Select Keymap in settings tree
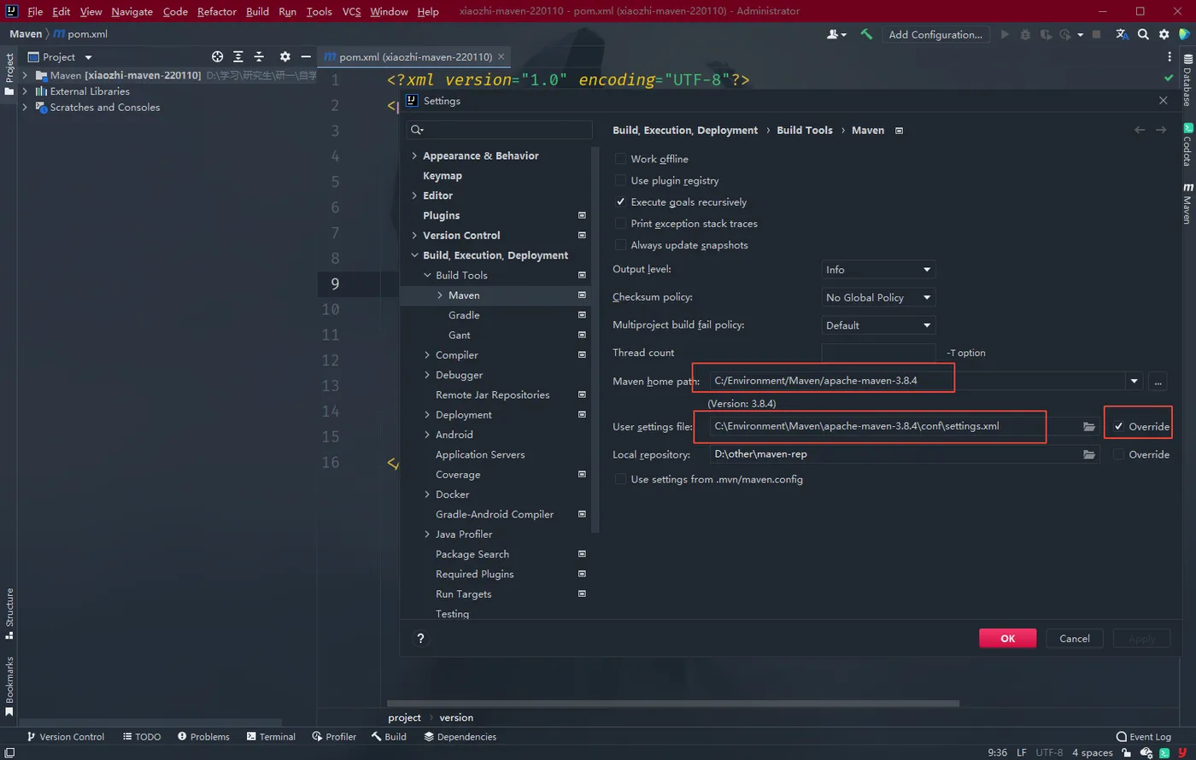 pyautogui.click(x=443, y=176)
